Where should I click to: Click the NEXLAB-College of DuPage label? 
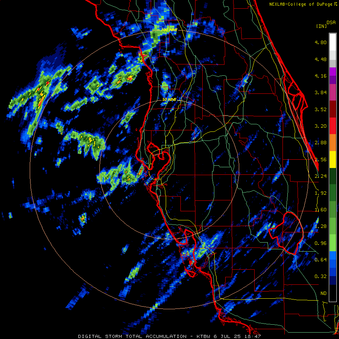pos(303,4)
